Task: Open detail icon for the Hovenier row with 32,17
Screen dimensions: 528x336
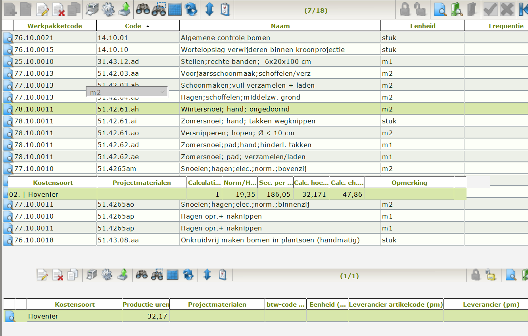Action: 10,316
